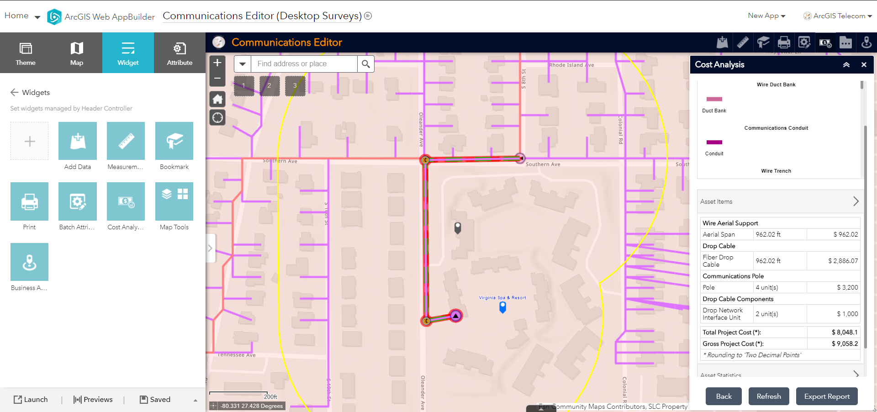Select Measurement widget tile
877x412 pixels.
pos(126,141)
